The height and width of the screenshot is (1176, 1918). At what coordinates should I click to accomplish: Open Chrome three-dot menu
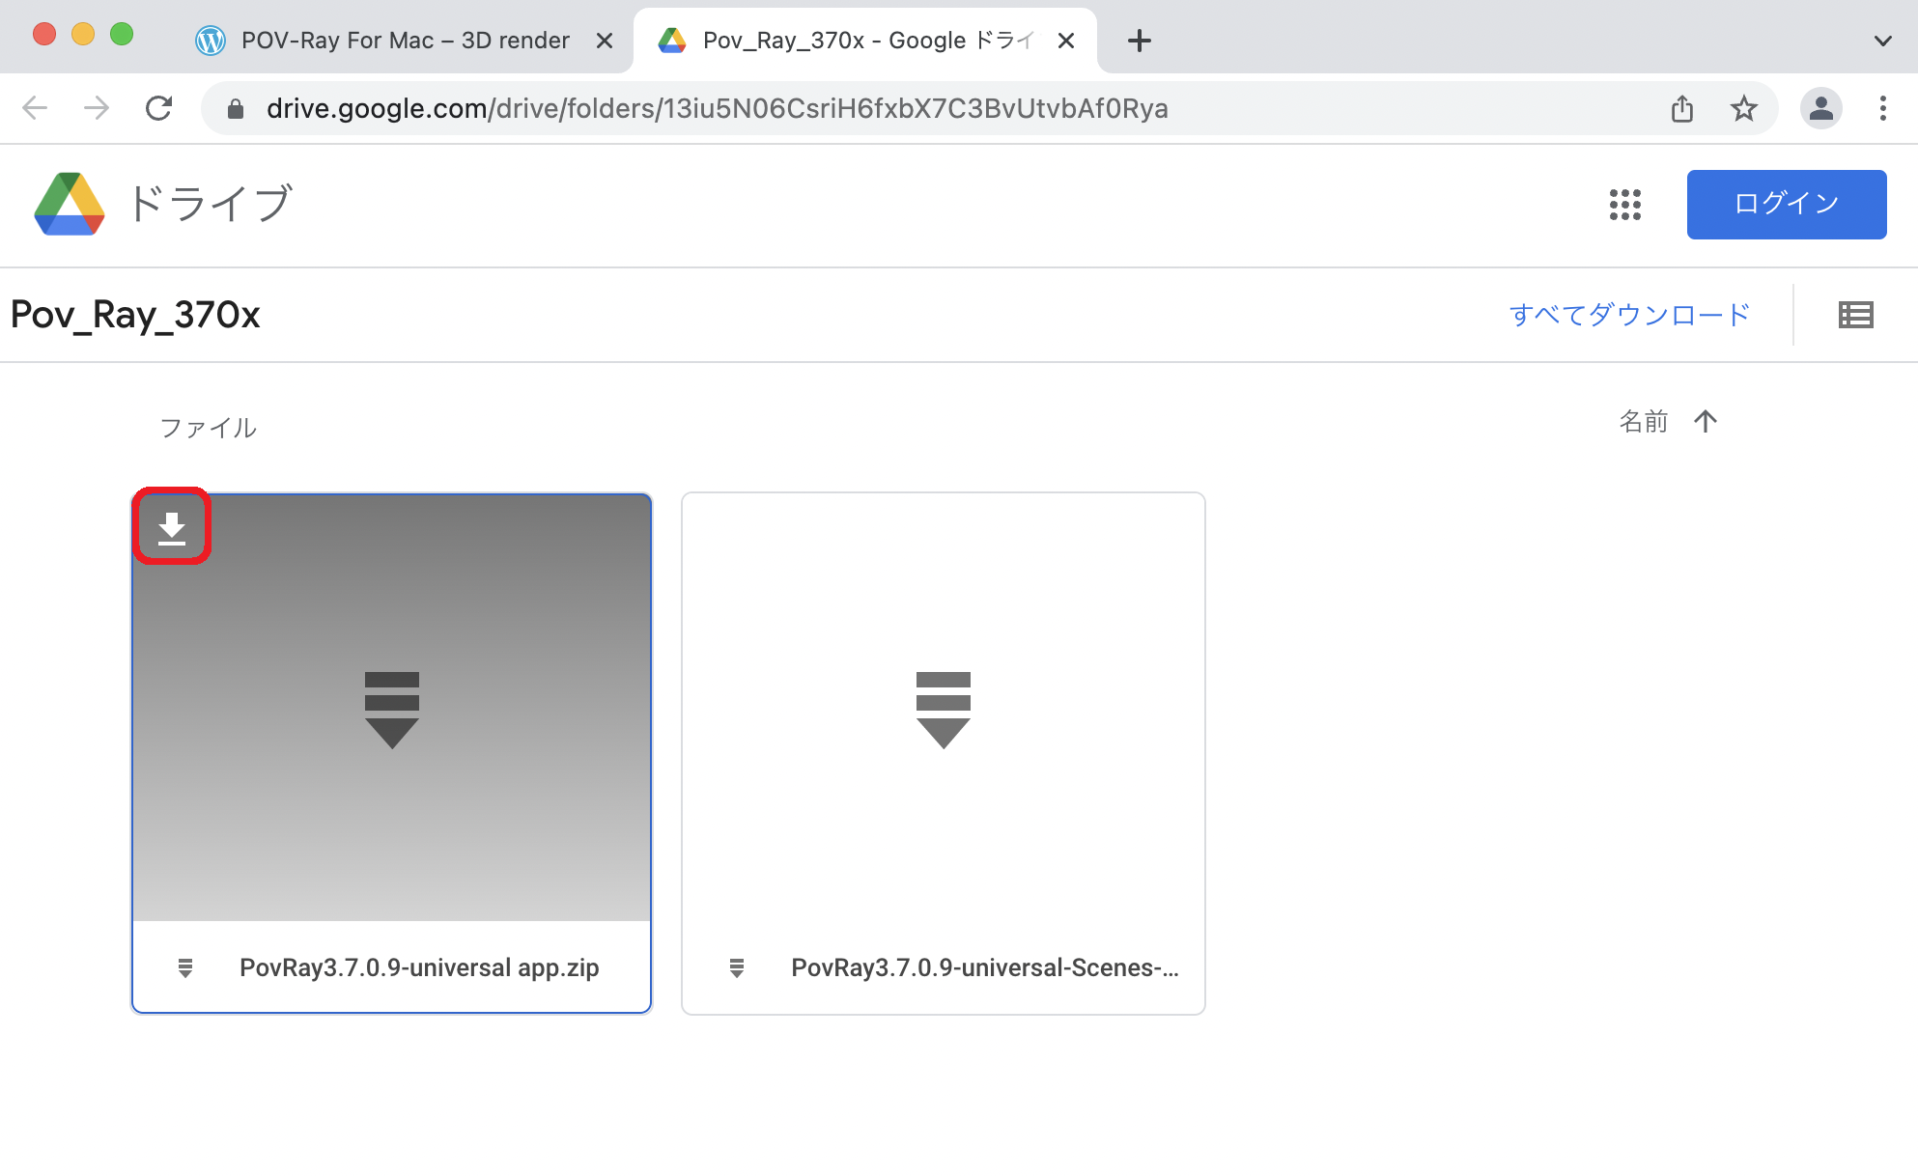click(1882, 108)
